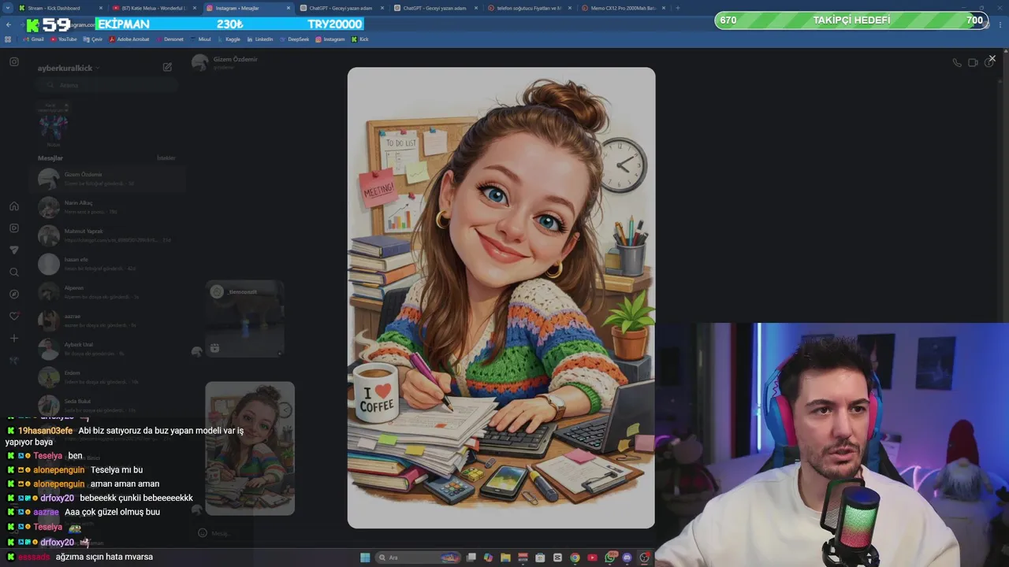Viewport: 1009px width, 567px height.
Task: Open the Kick bookmark
Action: coord(359,39)
